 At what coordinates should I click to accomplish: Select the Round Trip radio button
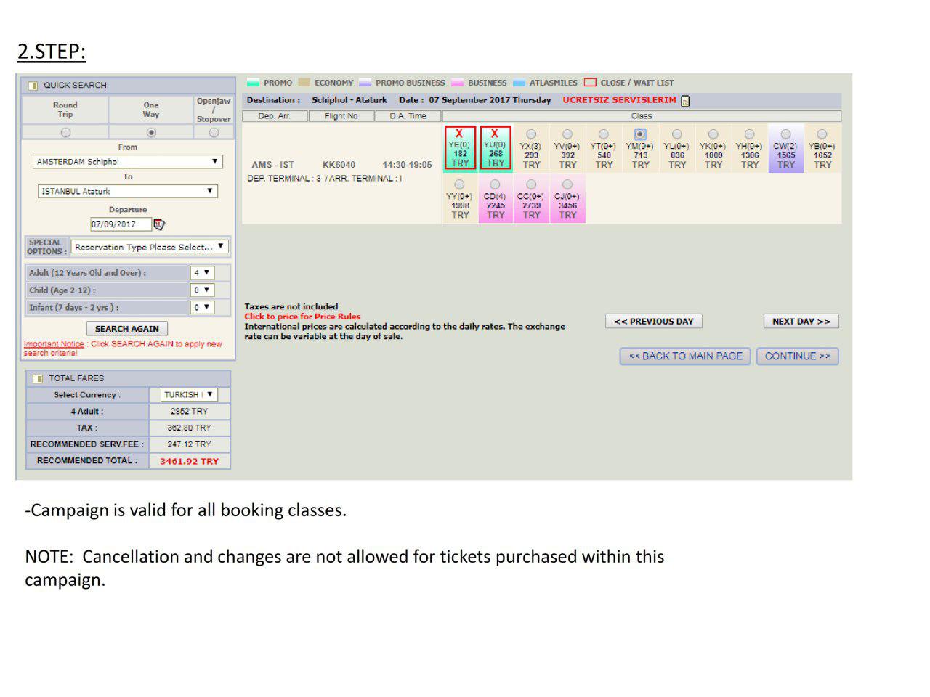[x=65, y=132]
